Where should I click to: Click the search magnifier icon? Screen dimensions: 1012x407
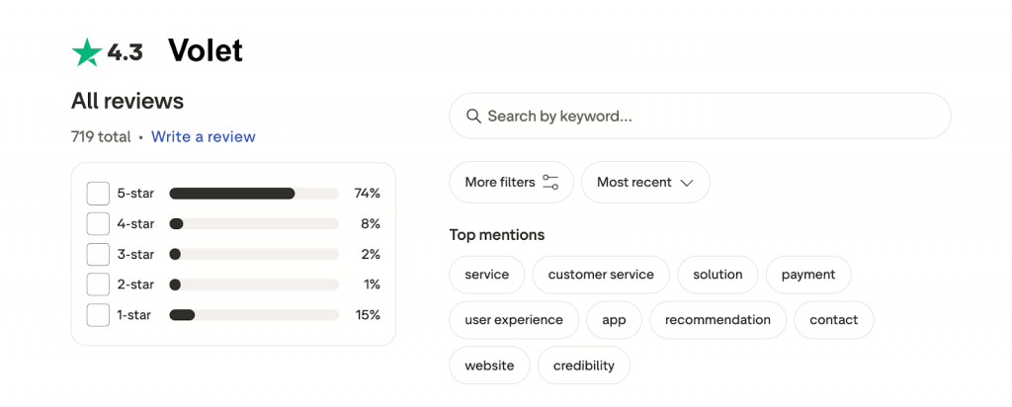click(x=473, y=117)
